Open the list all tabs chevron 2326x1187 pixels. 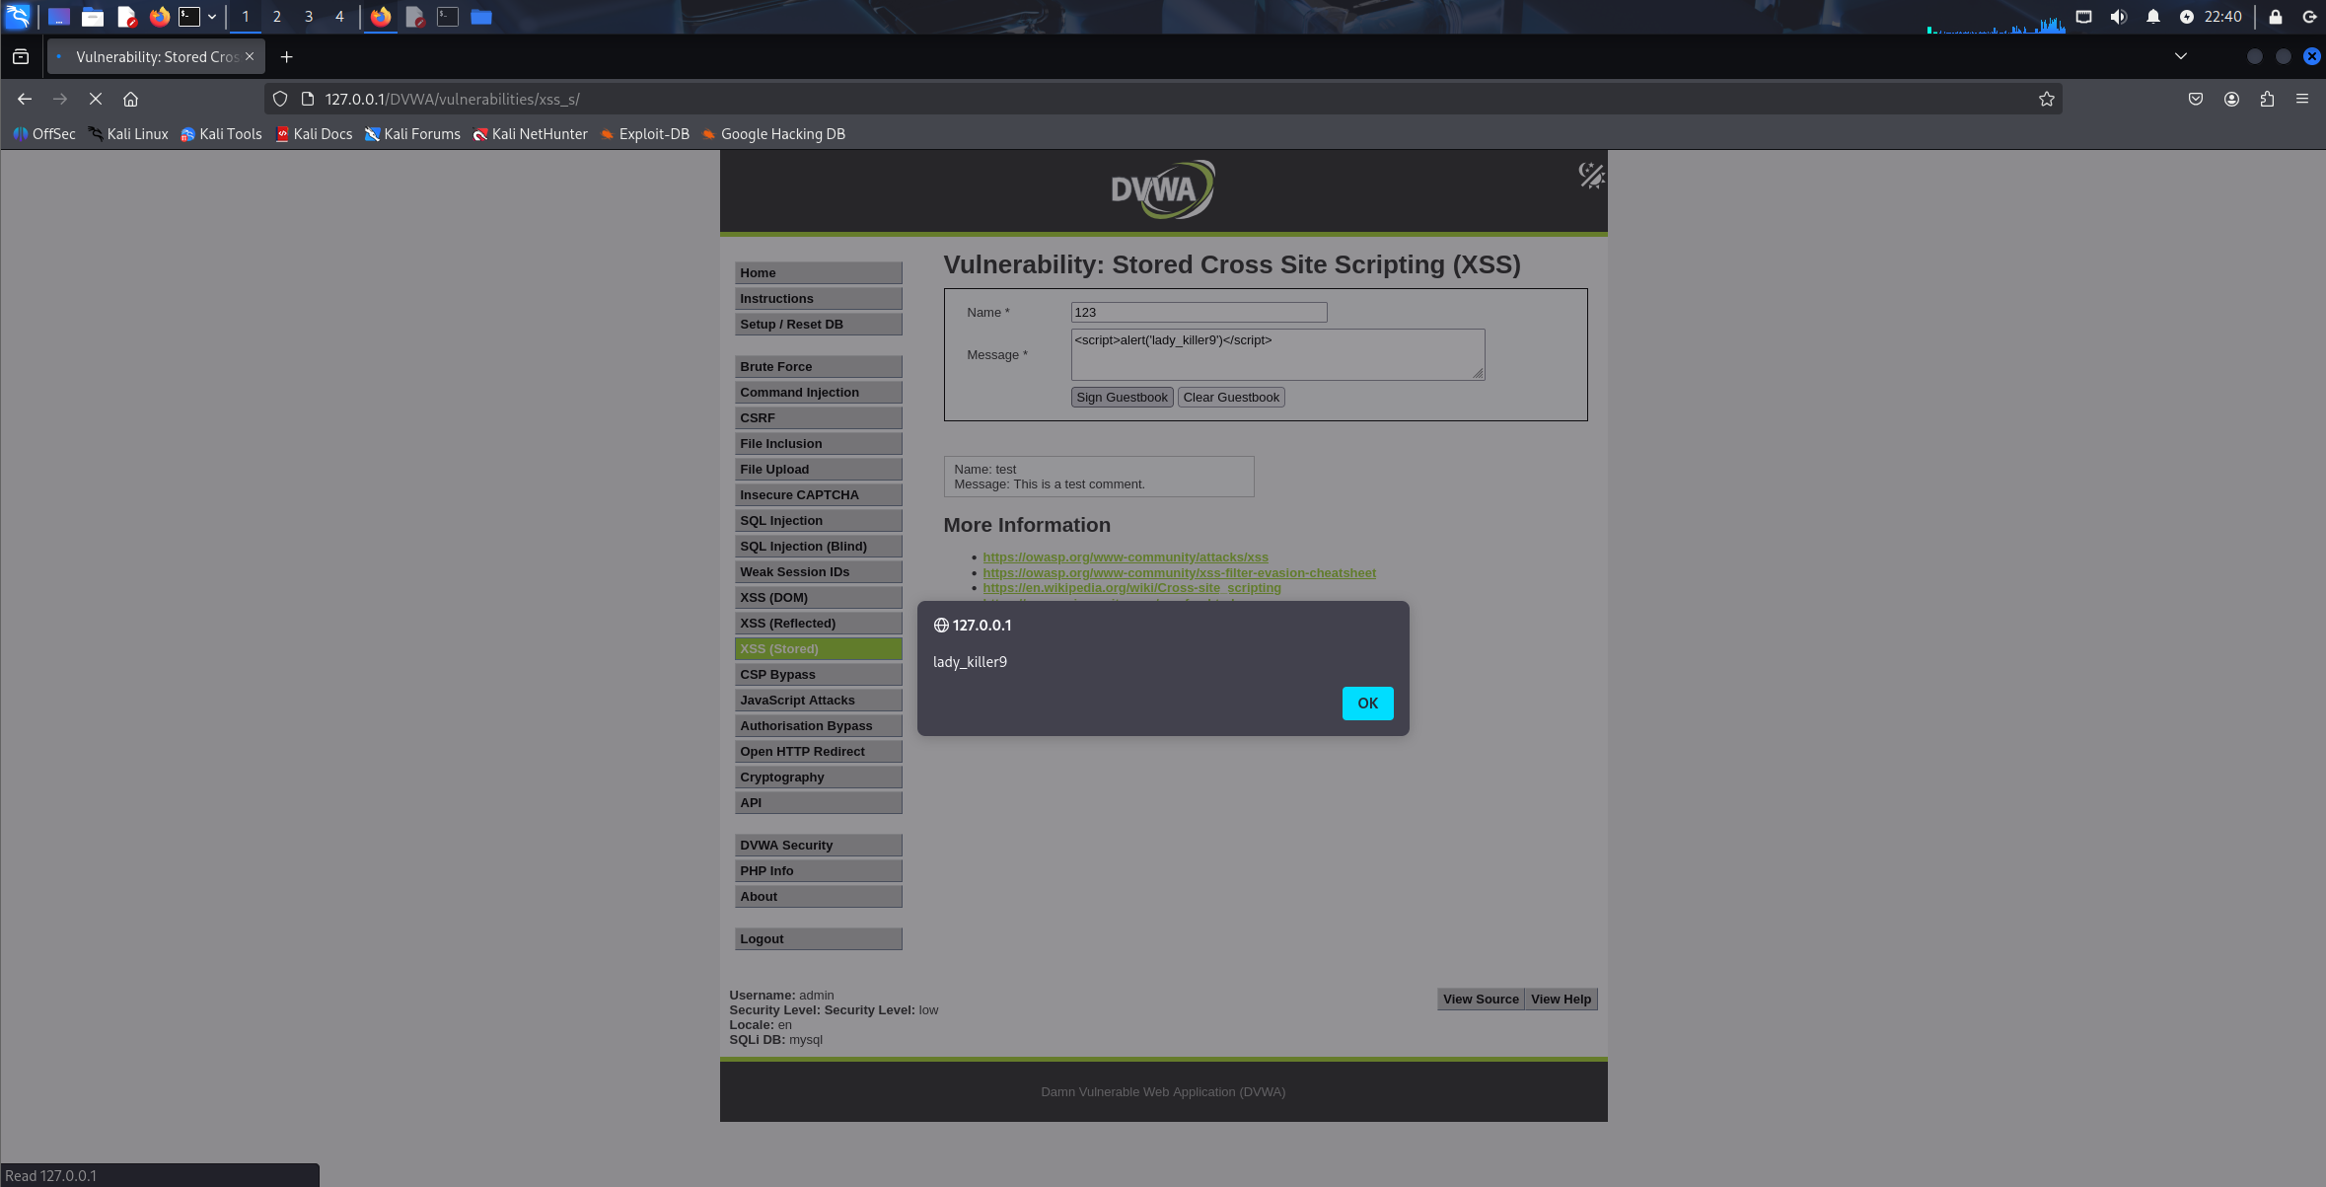coord(2181,56)
